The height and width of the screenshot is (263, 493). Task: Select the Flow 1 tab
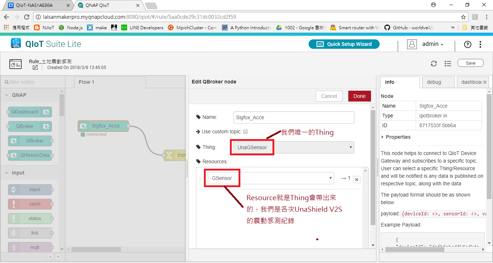click(110, 82)
